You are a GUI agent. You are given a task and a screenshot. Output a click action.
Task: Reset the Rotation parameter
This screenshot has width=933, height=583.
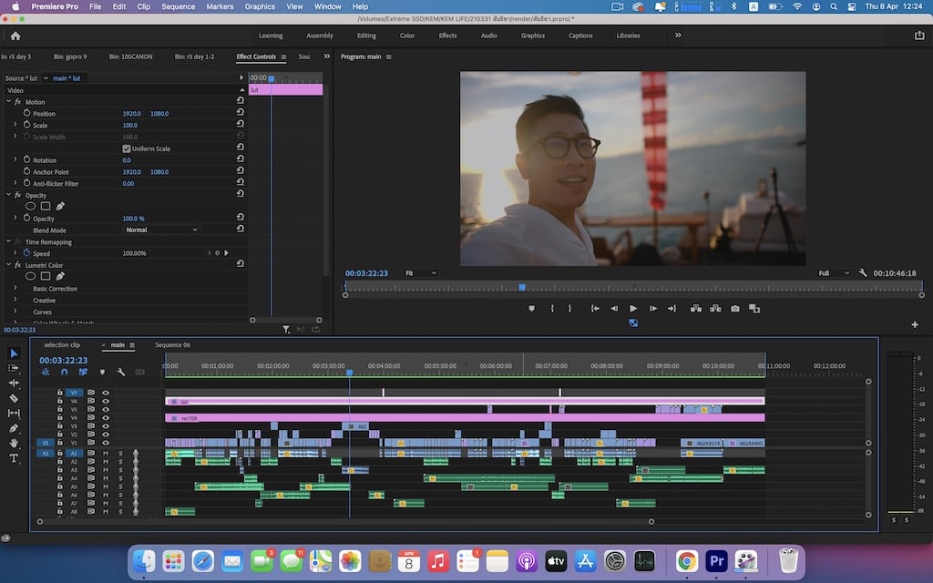[x=241, y=159]
